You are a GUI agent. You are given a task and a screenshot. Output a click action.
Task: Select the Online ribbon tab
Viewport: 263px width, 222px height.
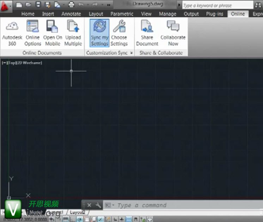click(x=238, y=14)
